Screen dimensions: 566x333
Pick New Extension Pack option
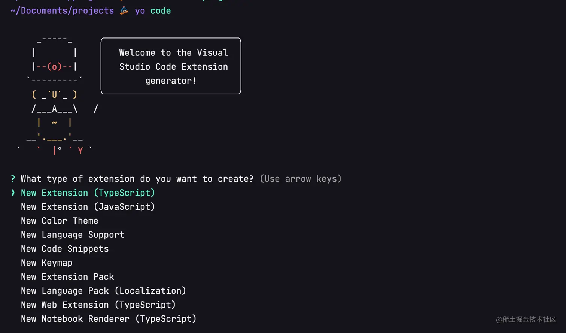[x=67, y=277]
